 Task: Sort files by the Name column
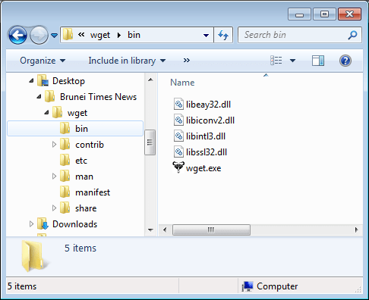[182, 83]
